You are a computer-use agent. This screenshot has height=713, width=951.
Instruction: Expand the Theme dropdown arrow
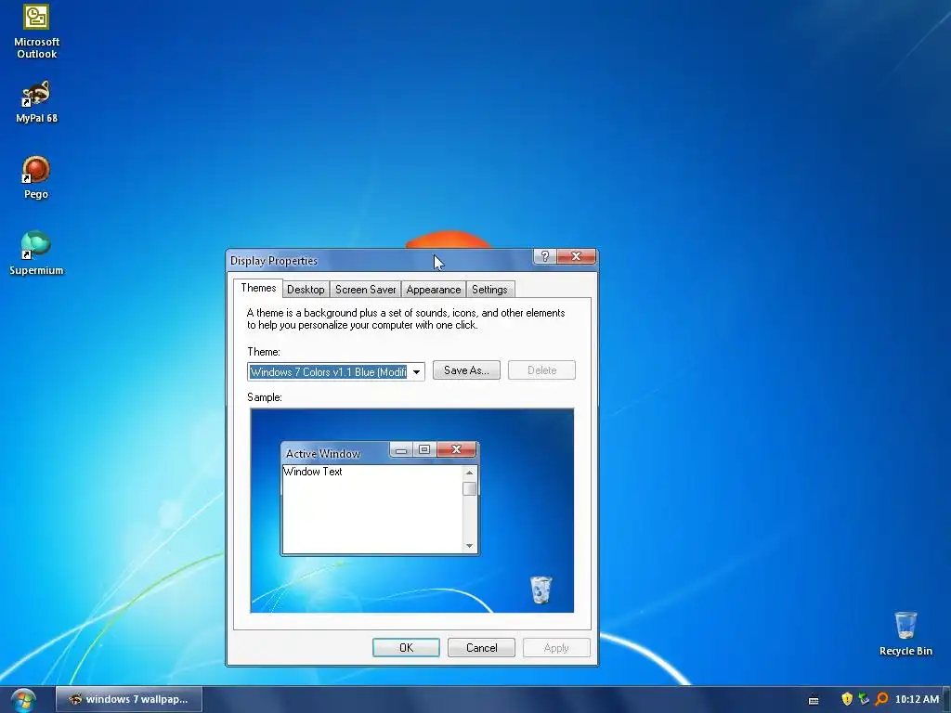[x=417, y=371]
